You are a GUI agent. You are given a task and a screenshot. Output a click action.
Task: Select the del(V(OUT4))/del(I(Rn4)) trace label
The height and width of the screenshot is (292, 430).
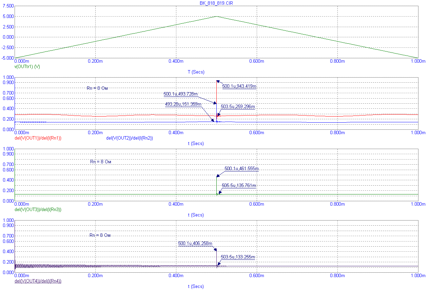(38, 281)
